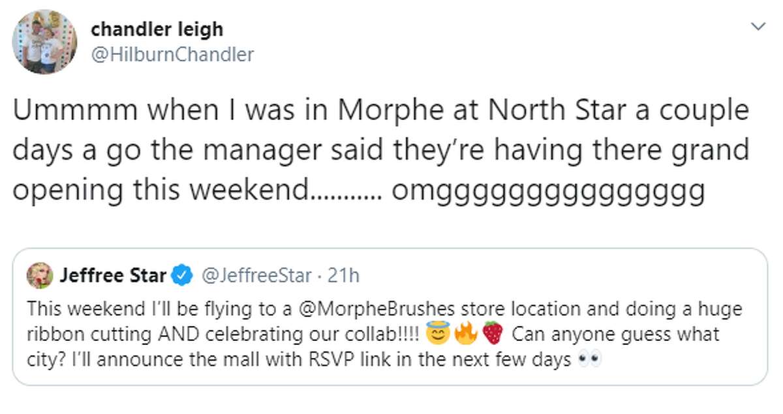Click the blue verified badge
783x414 pixels.
point(182,276)
